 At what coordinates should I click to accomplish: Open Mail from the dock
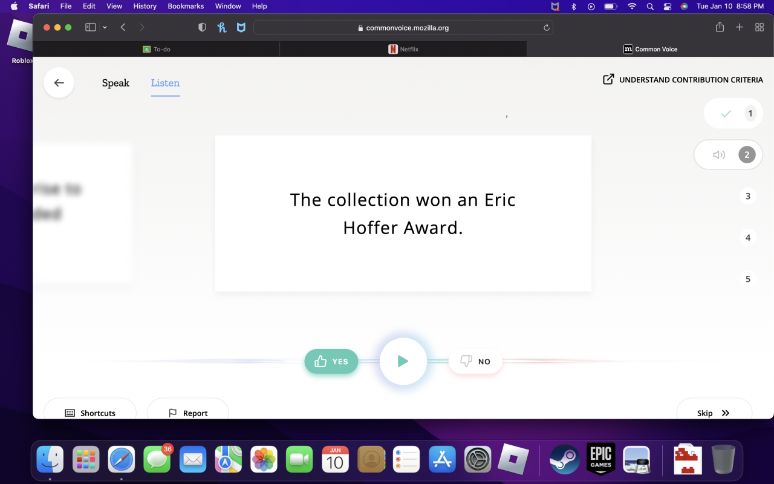pyautogui.click(x=193, y=459)
